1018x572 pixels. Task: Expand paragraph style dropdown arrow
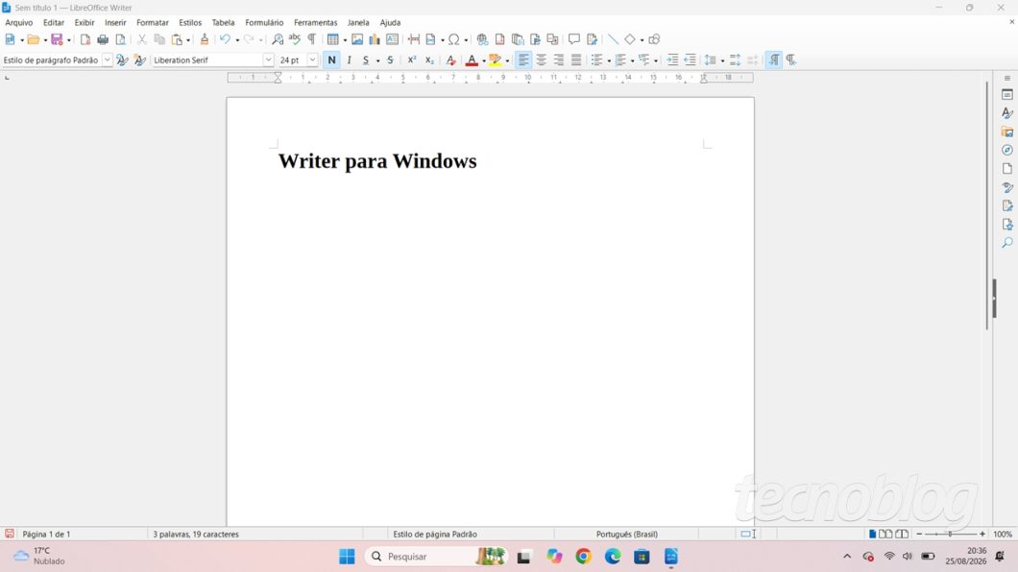(108, 60)
